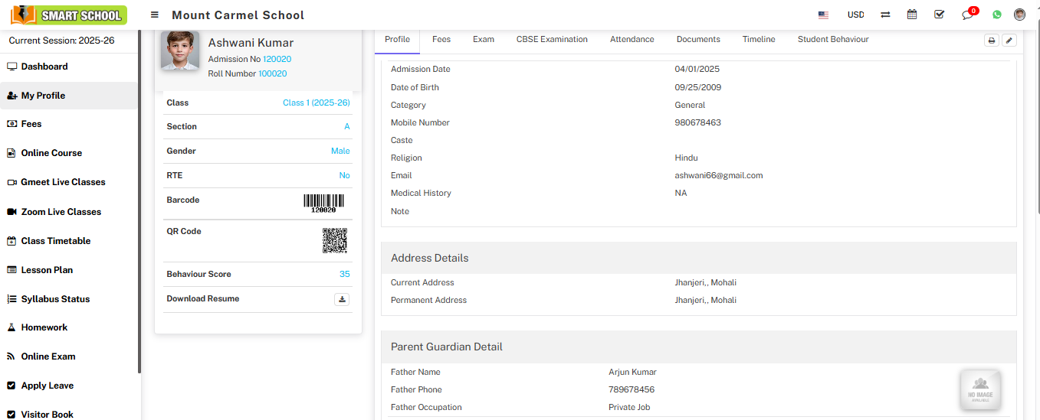Open the CBSE Examination tab

click(x=552, y=40)
